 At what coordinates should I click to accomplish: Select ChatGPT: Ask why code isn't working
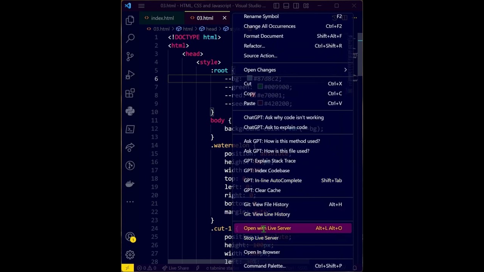point(293,117)
